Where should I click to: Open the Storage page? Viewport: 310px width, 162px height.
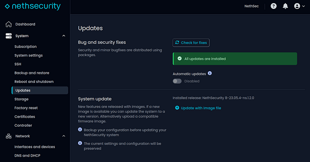click(x=22, y=99)
